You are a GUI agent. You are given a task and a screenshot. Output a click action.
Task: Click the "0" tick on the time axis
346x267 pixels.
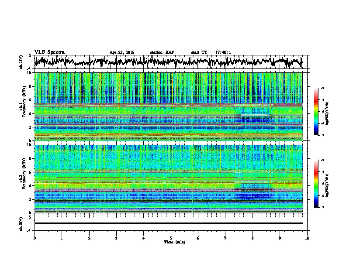[x=35, y=238]
